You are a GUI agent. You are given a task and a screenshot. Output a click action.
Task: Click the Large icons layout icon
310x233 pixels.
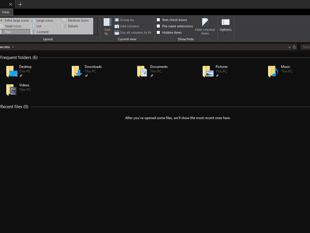click(33, 20)
